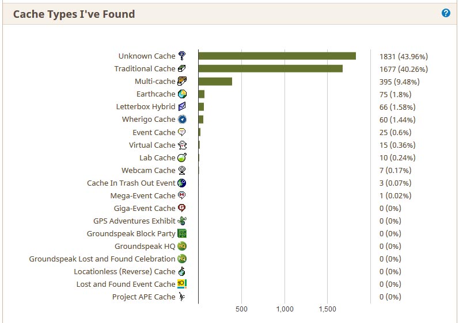This screenshot has width=459, height=323.
Task: Click the value '3 (0.07%)'
Action: [x=396, y=183]
